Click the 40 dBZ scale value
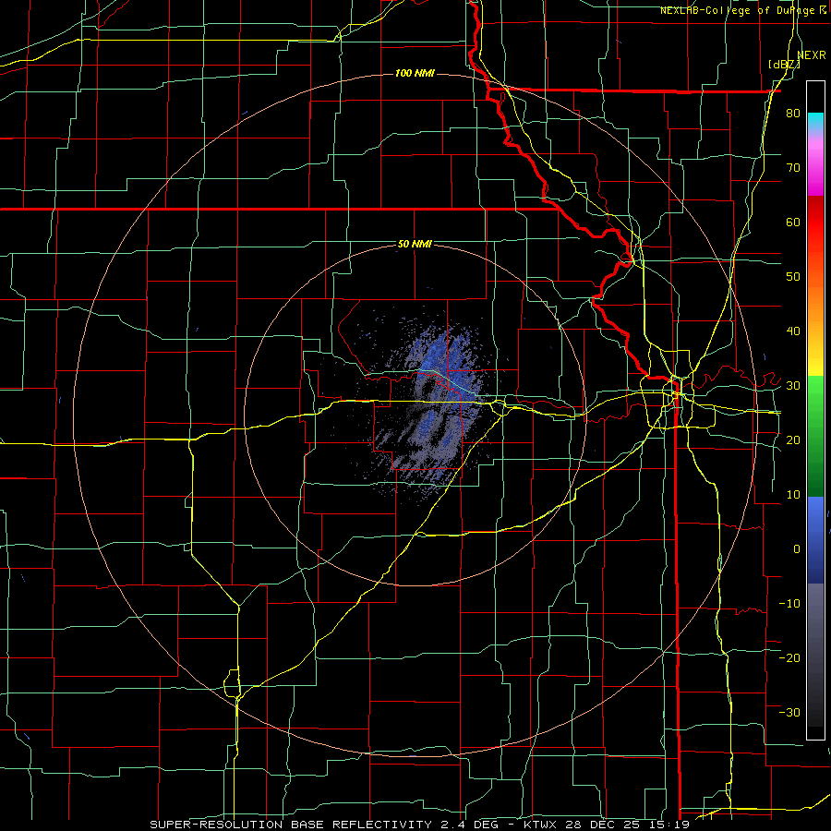This screenshot has height=831, width=831. point(793,331)
